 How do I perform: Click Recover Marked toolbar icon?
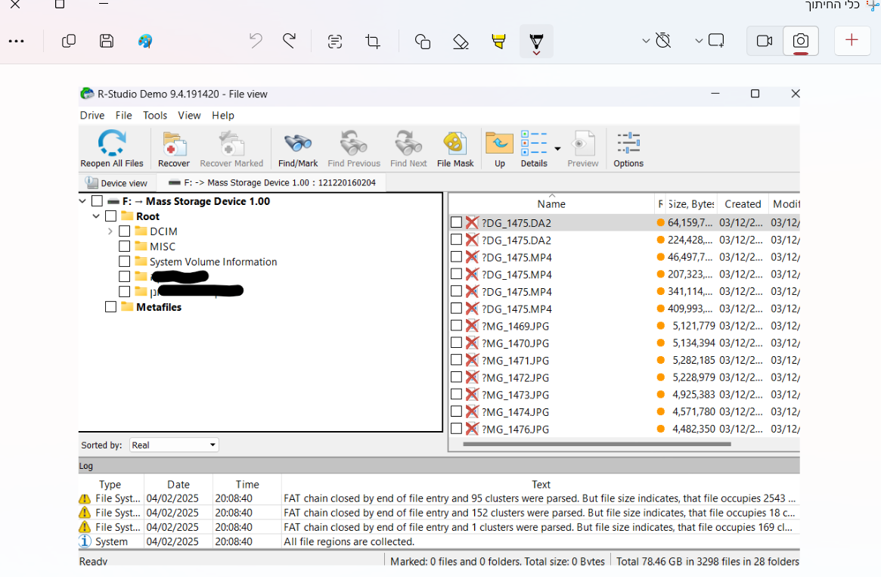(x=231, y=149)
